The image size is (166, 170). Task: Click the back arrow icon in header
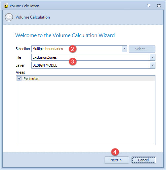click(9, 17)
